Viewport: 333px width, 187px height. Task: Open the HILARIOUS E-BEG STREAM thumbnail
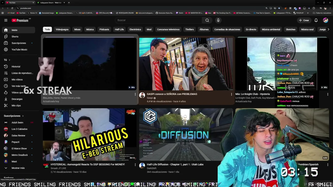coord(89,135)
